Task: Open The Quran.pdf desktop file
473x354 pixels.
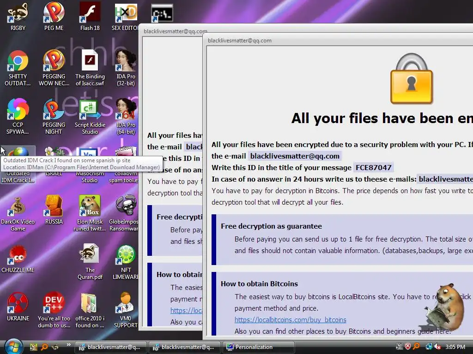Action: click(x=90, y=262)
